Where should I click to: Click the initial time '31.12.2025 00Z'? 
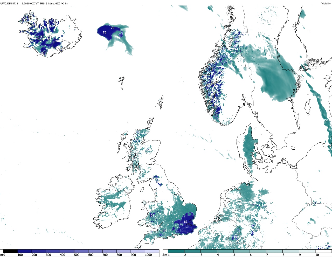tap(26, 3)
